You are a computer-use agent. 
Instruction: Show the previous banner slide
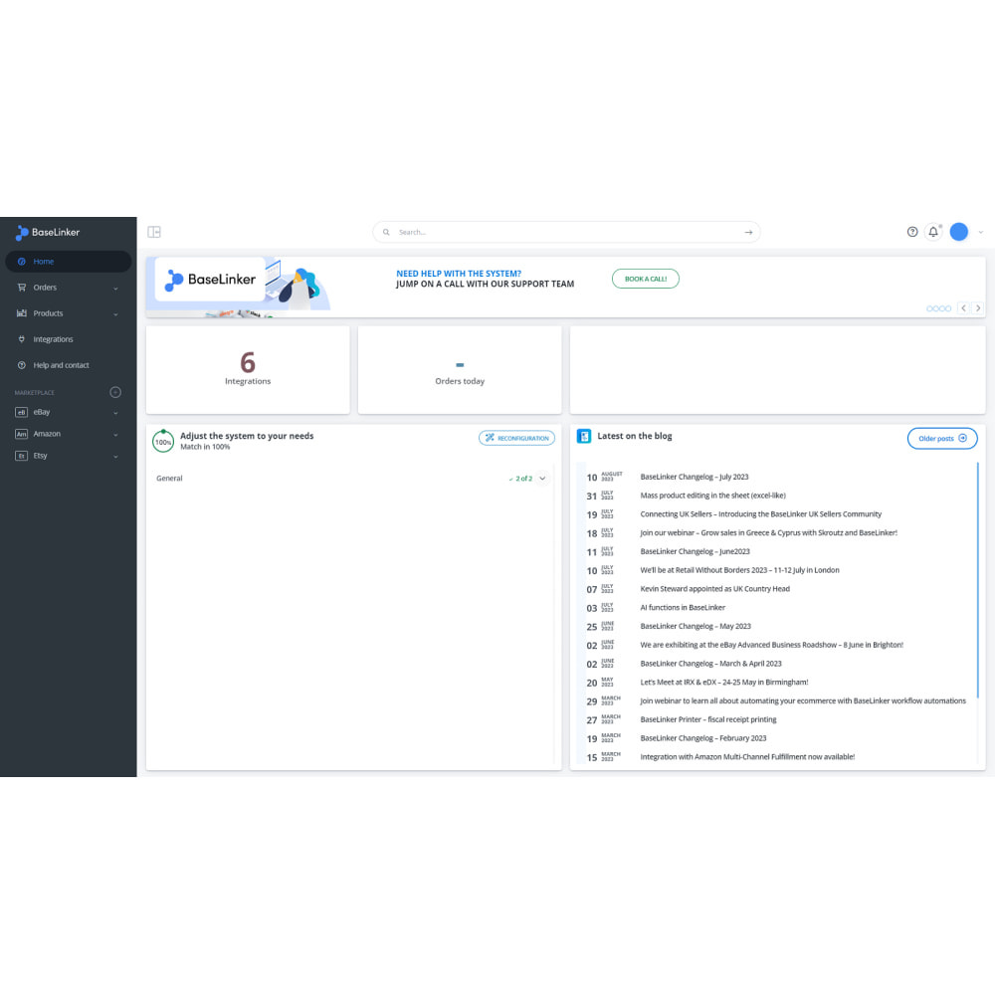click(x=963, y=308)
